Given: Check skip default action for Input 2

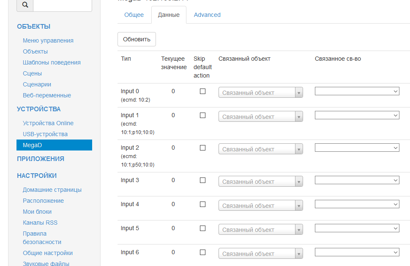Looking at the screenshot, I should tap(202, 148).
